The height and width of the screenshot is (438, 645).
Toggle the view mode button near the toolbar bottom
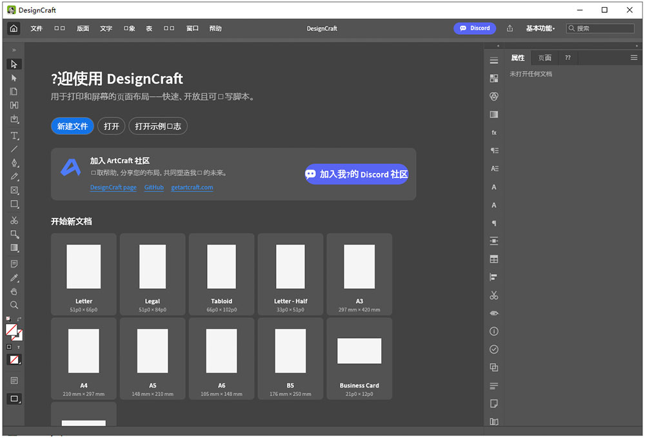point(14,381)
